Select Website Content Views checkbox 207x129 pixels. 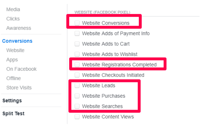[x=77, y=117]
